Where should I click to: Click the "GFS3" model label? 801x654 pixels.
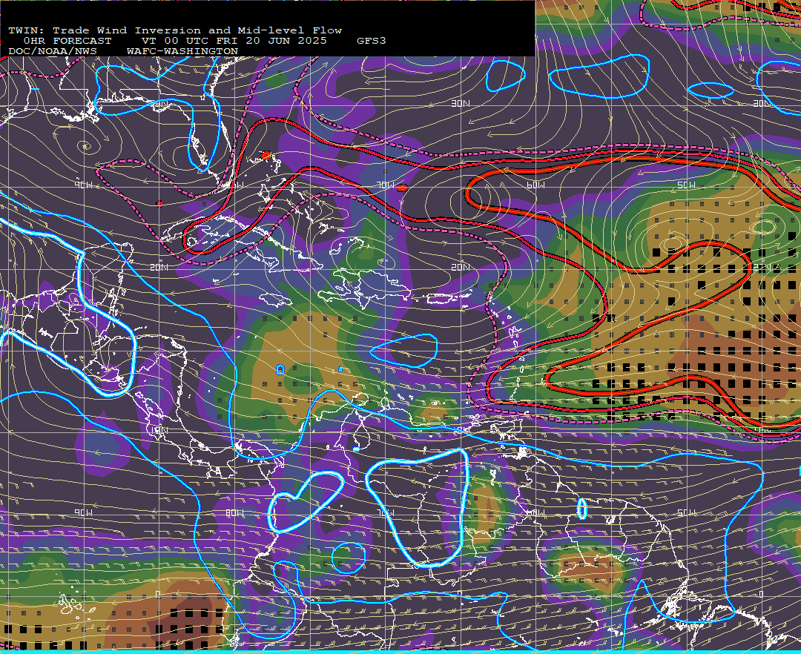coord(372,41)
